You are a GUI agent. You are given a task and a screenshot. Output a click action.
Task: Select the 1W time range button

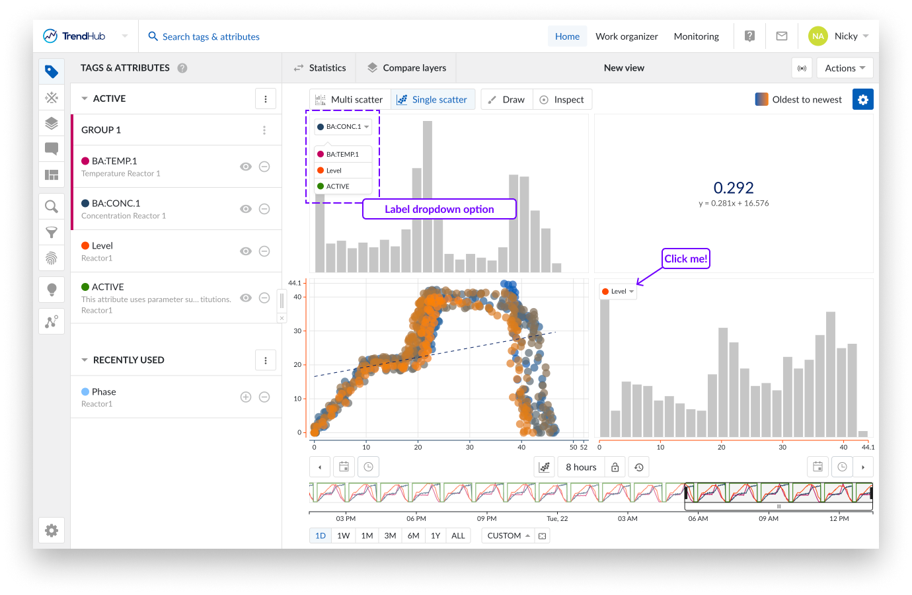coord(343,535)
